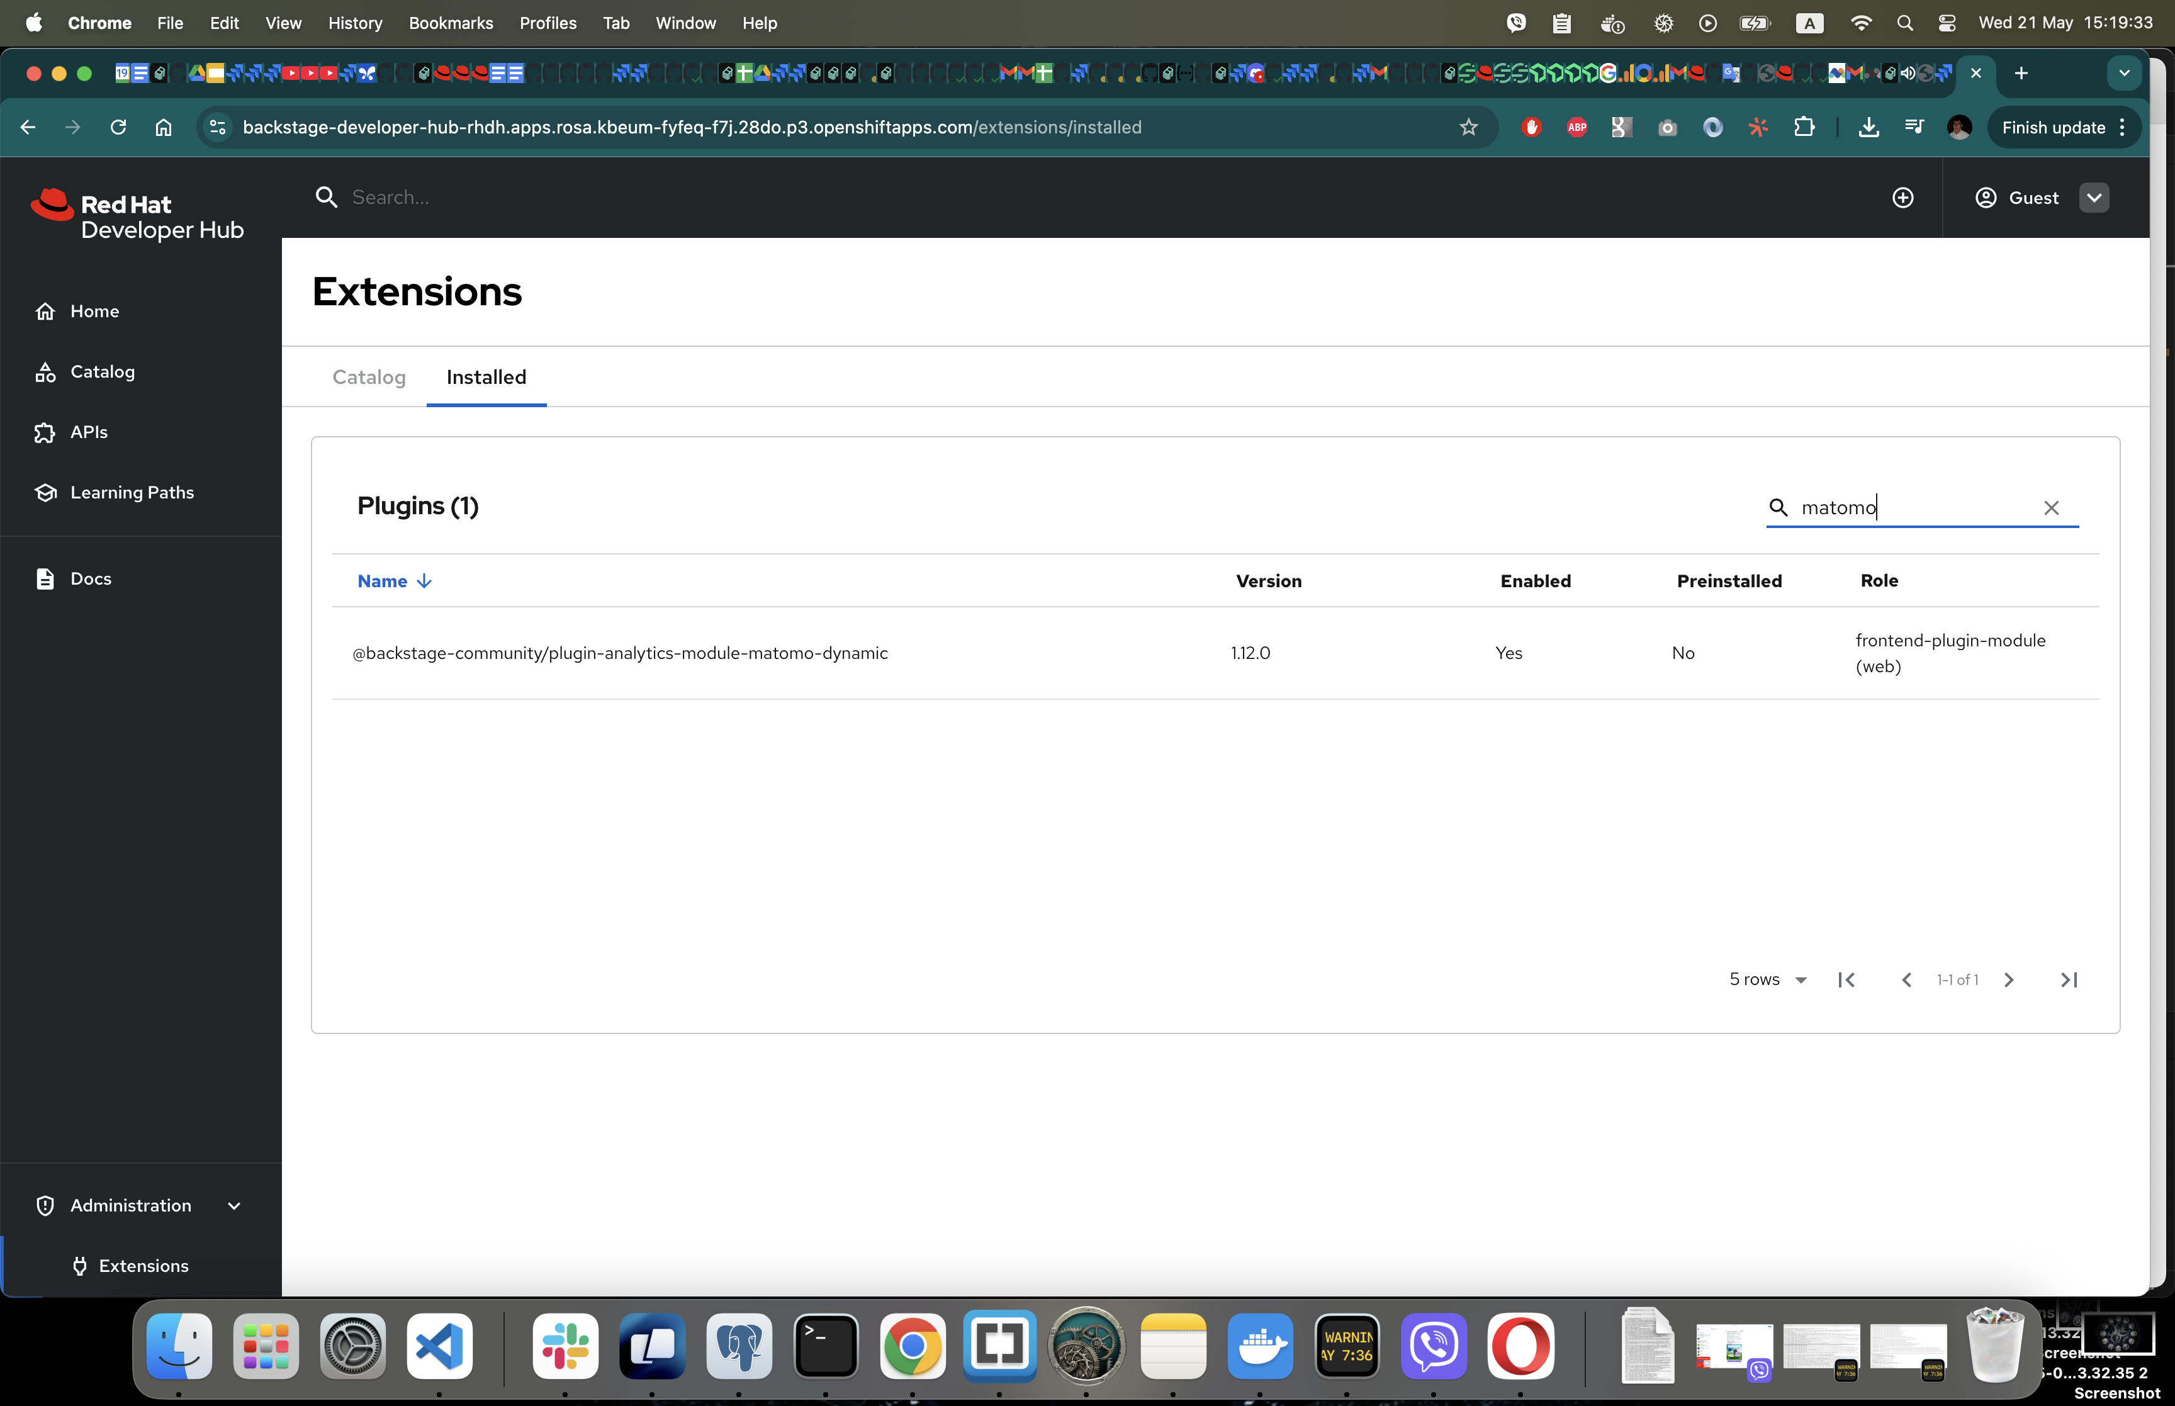
Task: Open the Bookmarks menu
Action: [x=450, y=23]
